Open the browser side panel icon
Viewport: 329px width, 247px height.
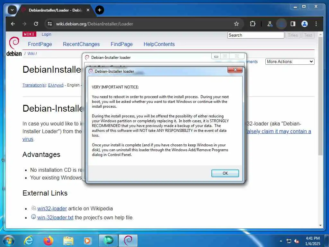pyautogui.click(x=293, y=24)
